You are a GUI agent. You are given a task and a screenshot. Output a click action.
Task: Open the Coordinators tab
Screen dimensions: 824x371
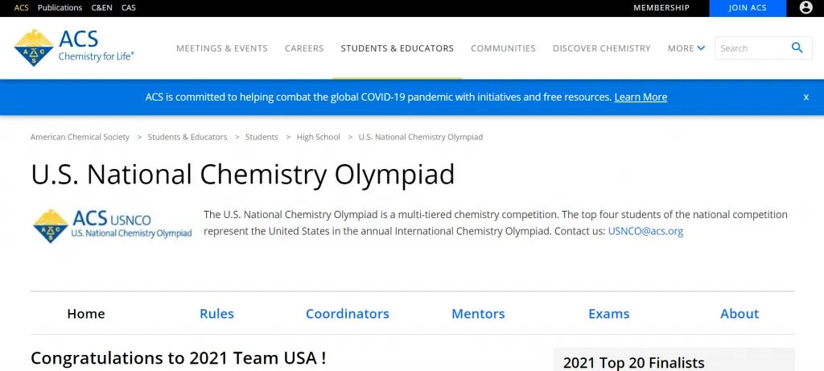click(x=348, y=314)
